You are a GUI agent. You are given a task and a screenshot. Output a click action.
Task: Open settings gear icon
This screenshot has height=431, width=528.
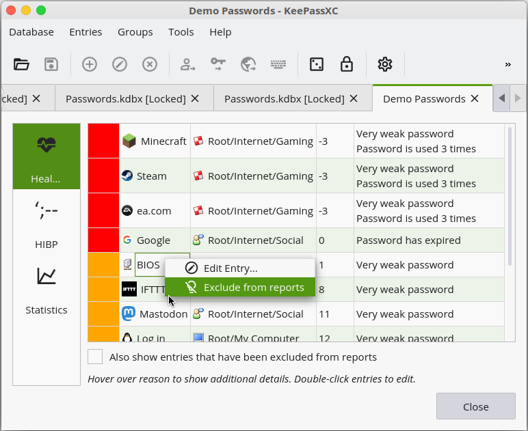(385, 64)
